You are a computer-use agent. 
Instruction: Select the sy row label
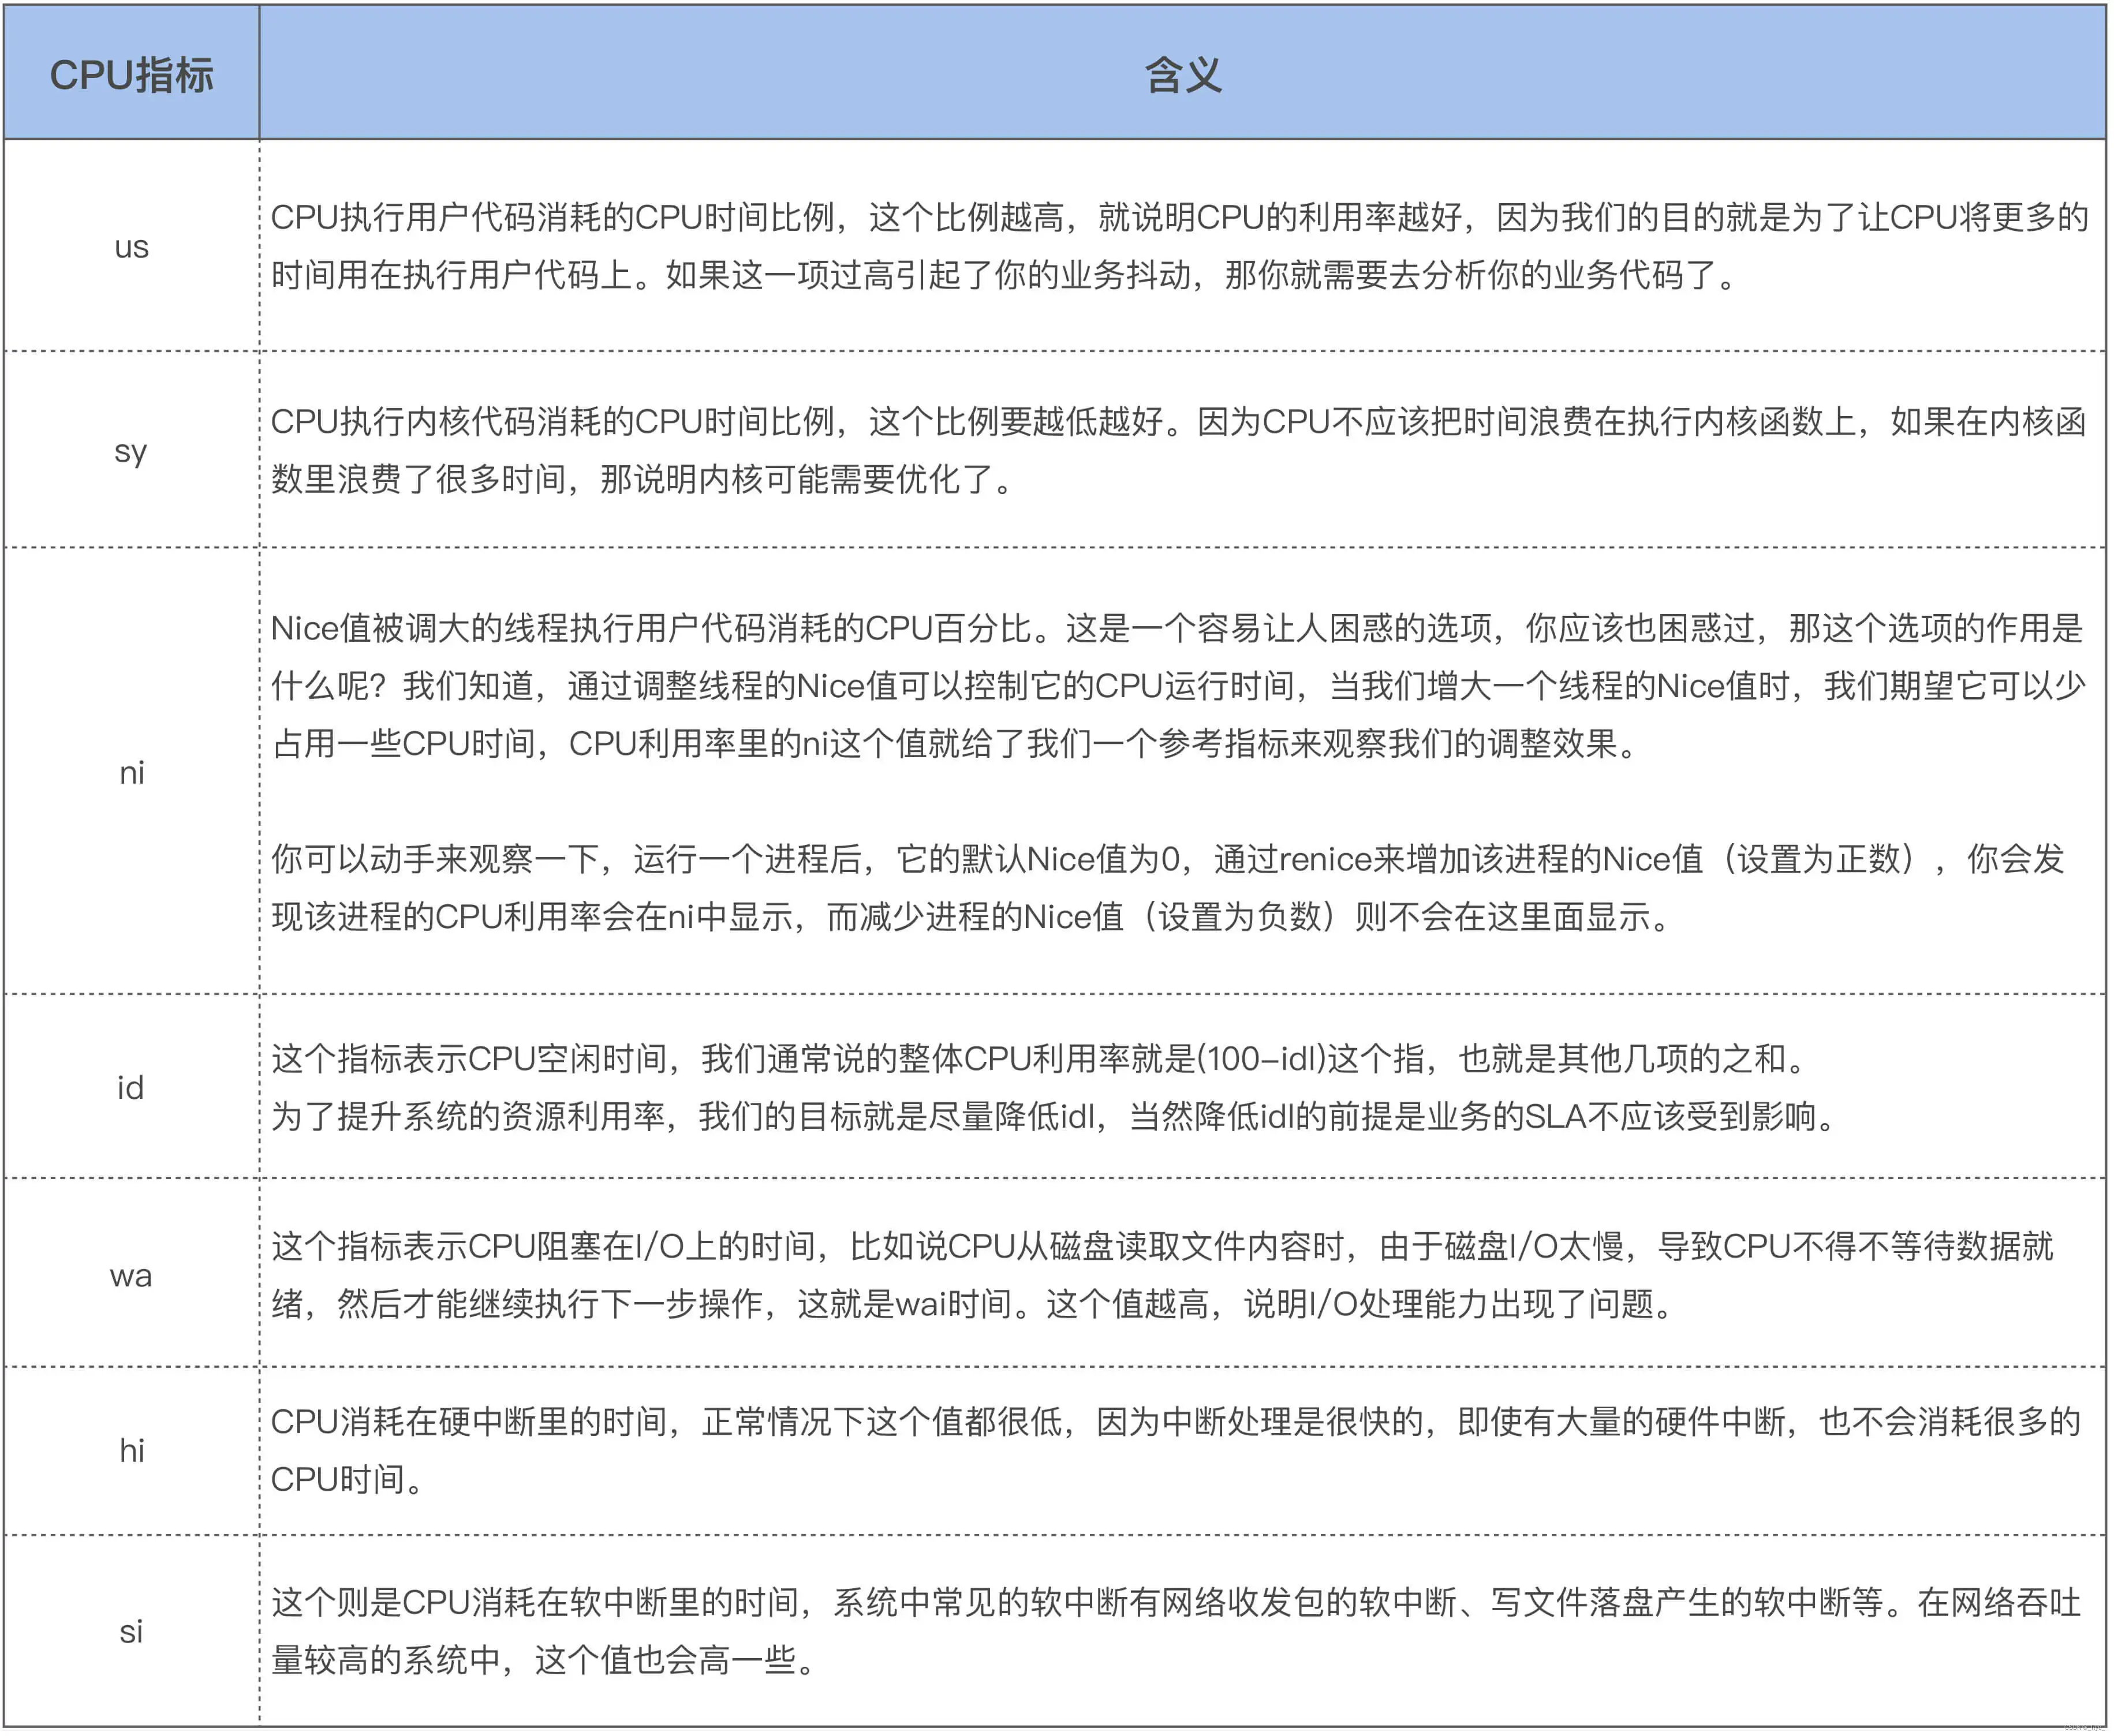(x=131, y=450)
